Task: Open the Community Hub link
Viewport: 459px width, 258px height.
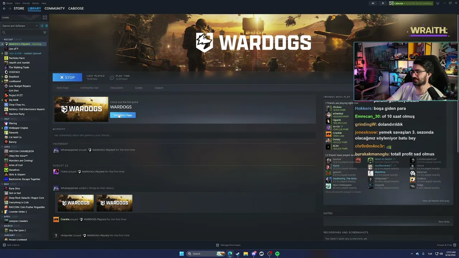Action: [x=89, y=88]
